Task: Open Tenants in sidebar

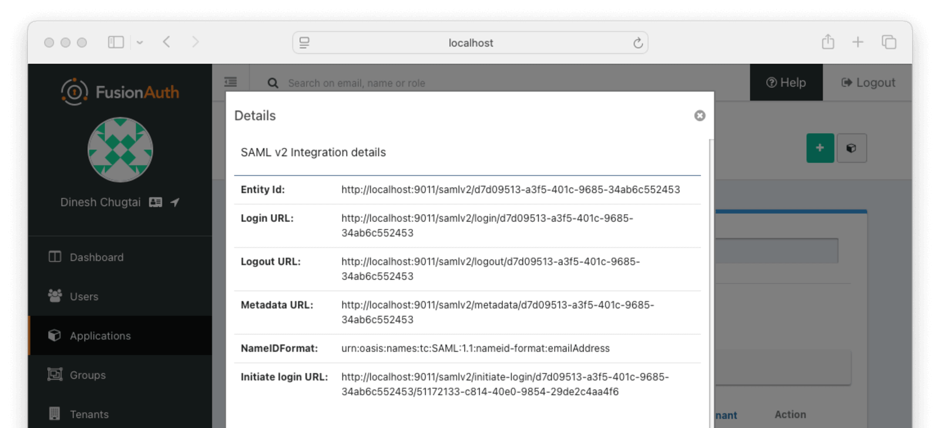Action: click(120, 414)
